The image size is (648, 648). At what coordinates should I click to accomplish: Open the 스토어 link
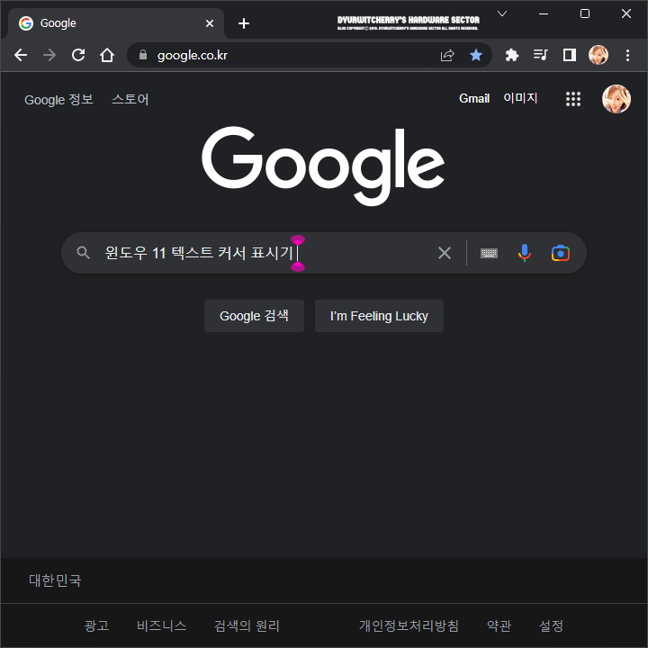tap(130, 100)
